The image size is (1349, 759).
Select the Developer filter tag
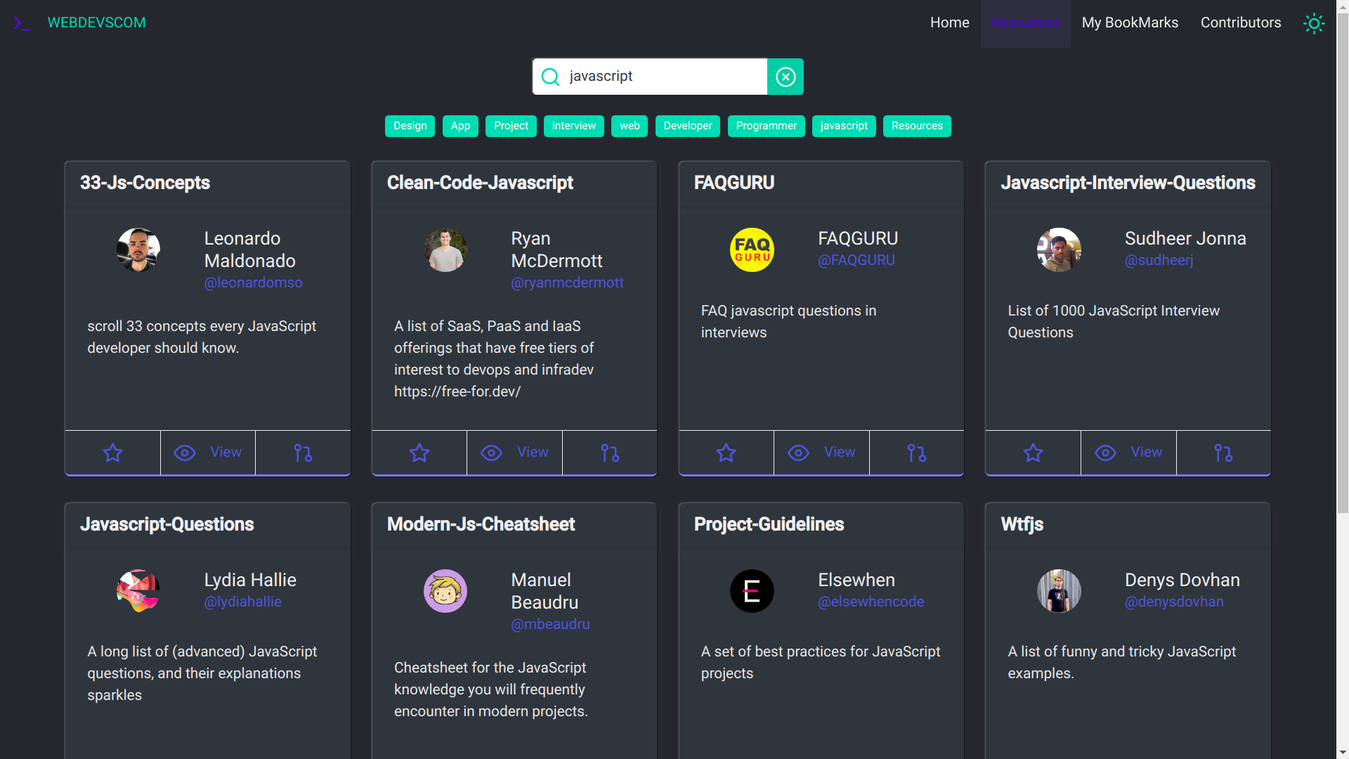click(687, 126)
